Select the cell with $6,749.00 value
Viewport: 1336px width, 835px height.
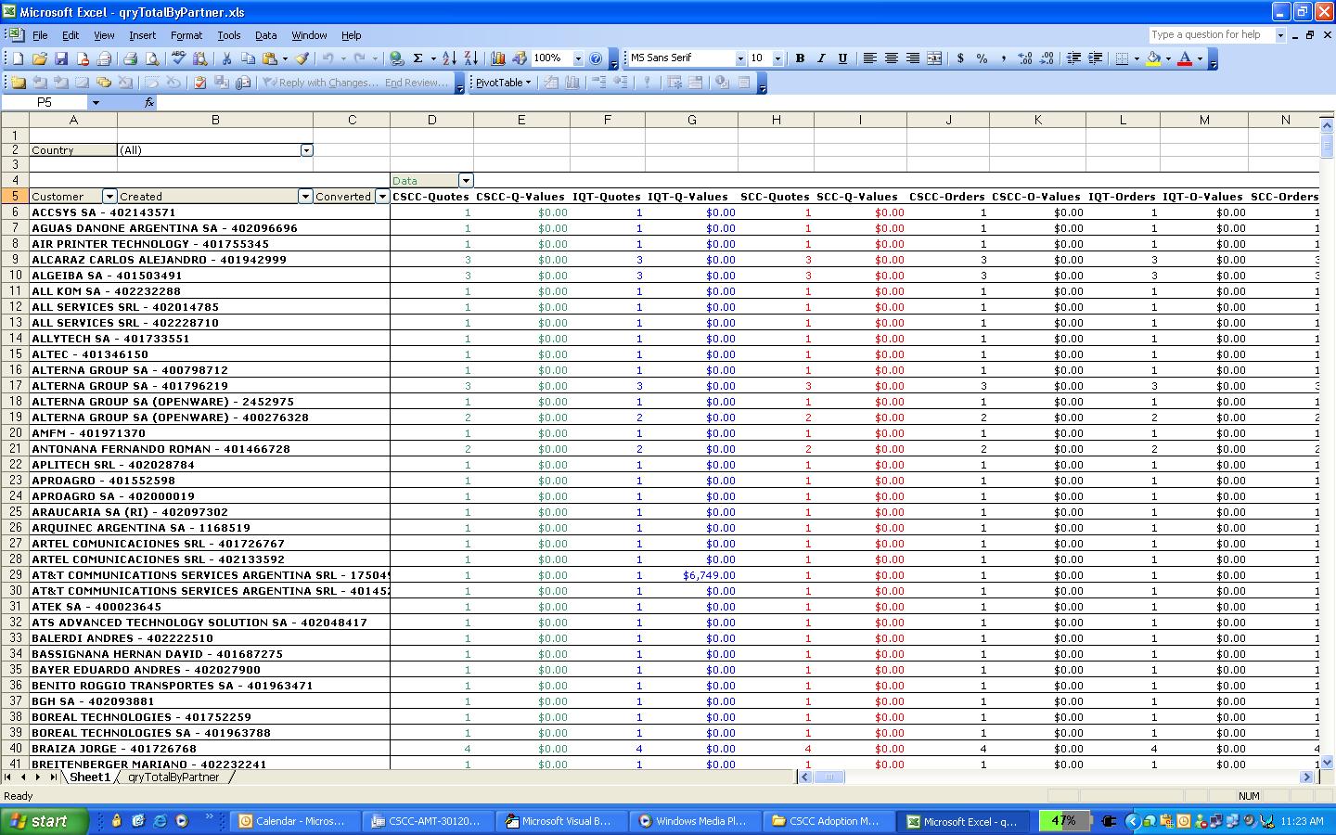point(692,575)
